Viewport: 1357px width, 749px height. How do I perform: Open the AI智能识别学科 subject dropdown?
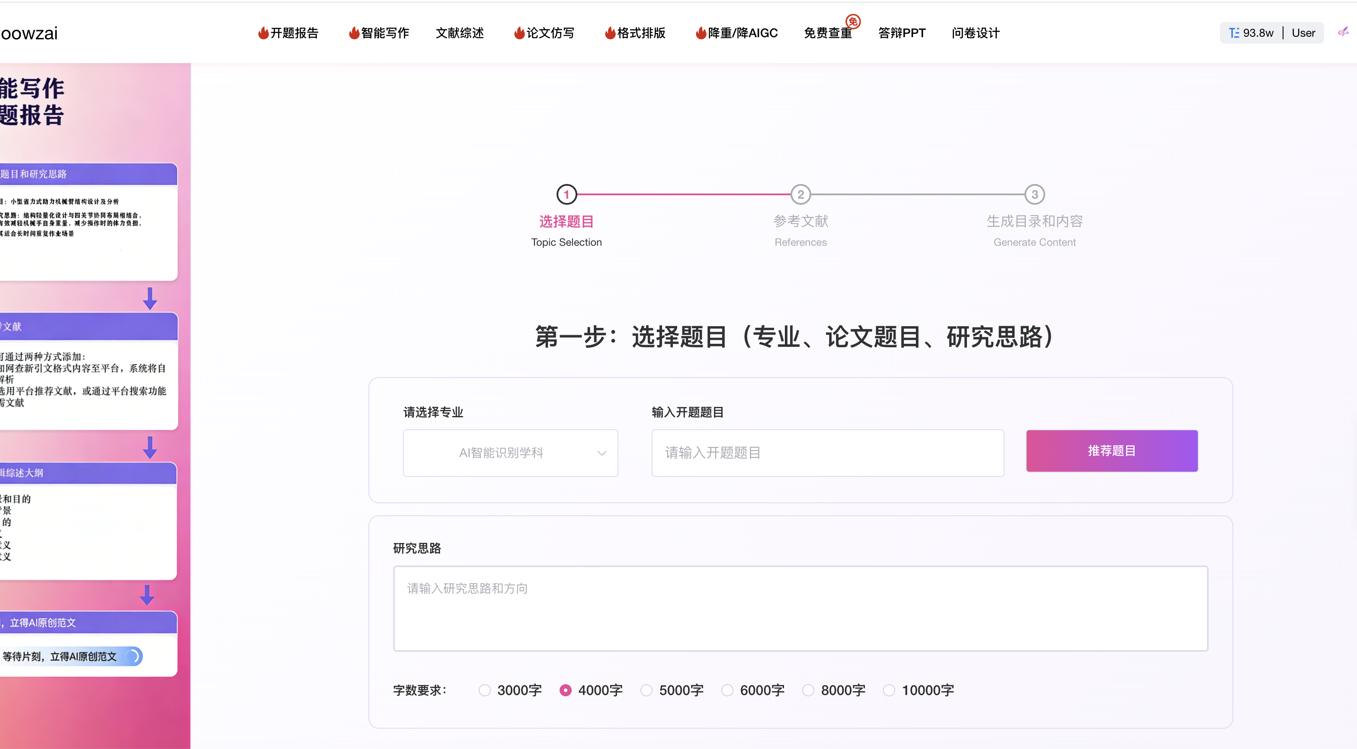pyautogui.click(x=510, y=453)
